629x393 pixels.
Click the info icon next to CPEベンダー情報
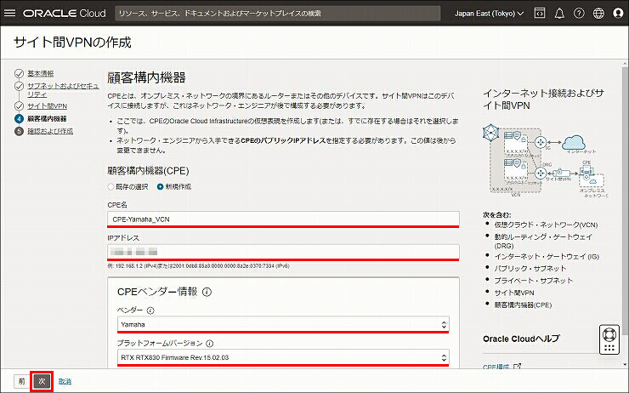pos(207,292)
